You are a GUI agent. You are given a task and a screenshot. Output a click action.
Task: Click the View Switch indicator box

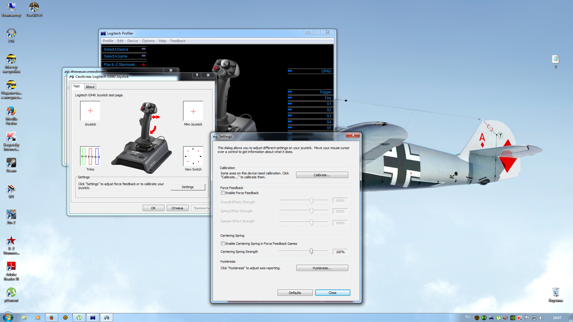click(x=193, y=156)
